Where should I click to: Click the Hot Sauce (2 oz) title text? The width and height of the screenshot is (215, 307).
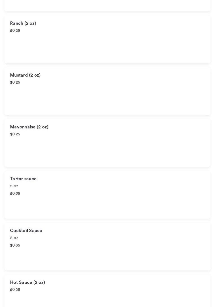(x=27, y=282)
